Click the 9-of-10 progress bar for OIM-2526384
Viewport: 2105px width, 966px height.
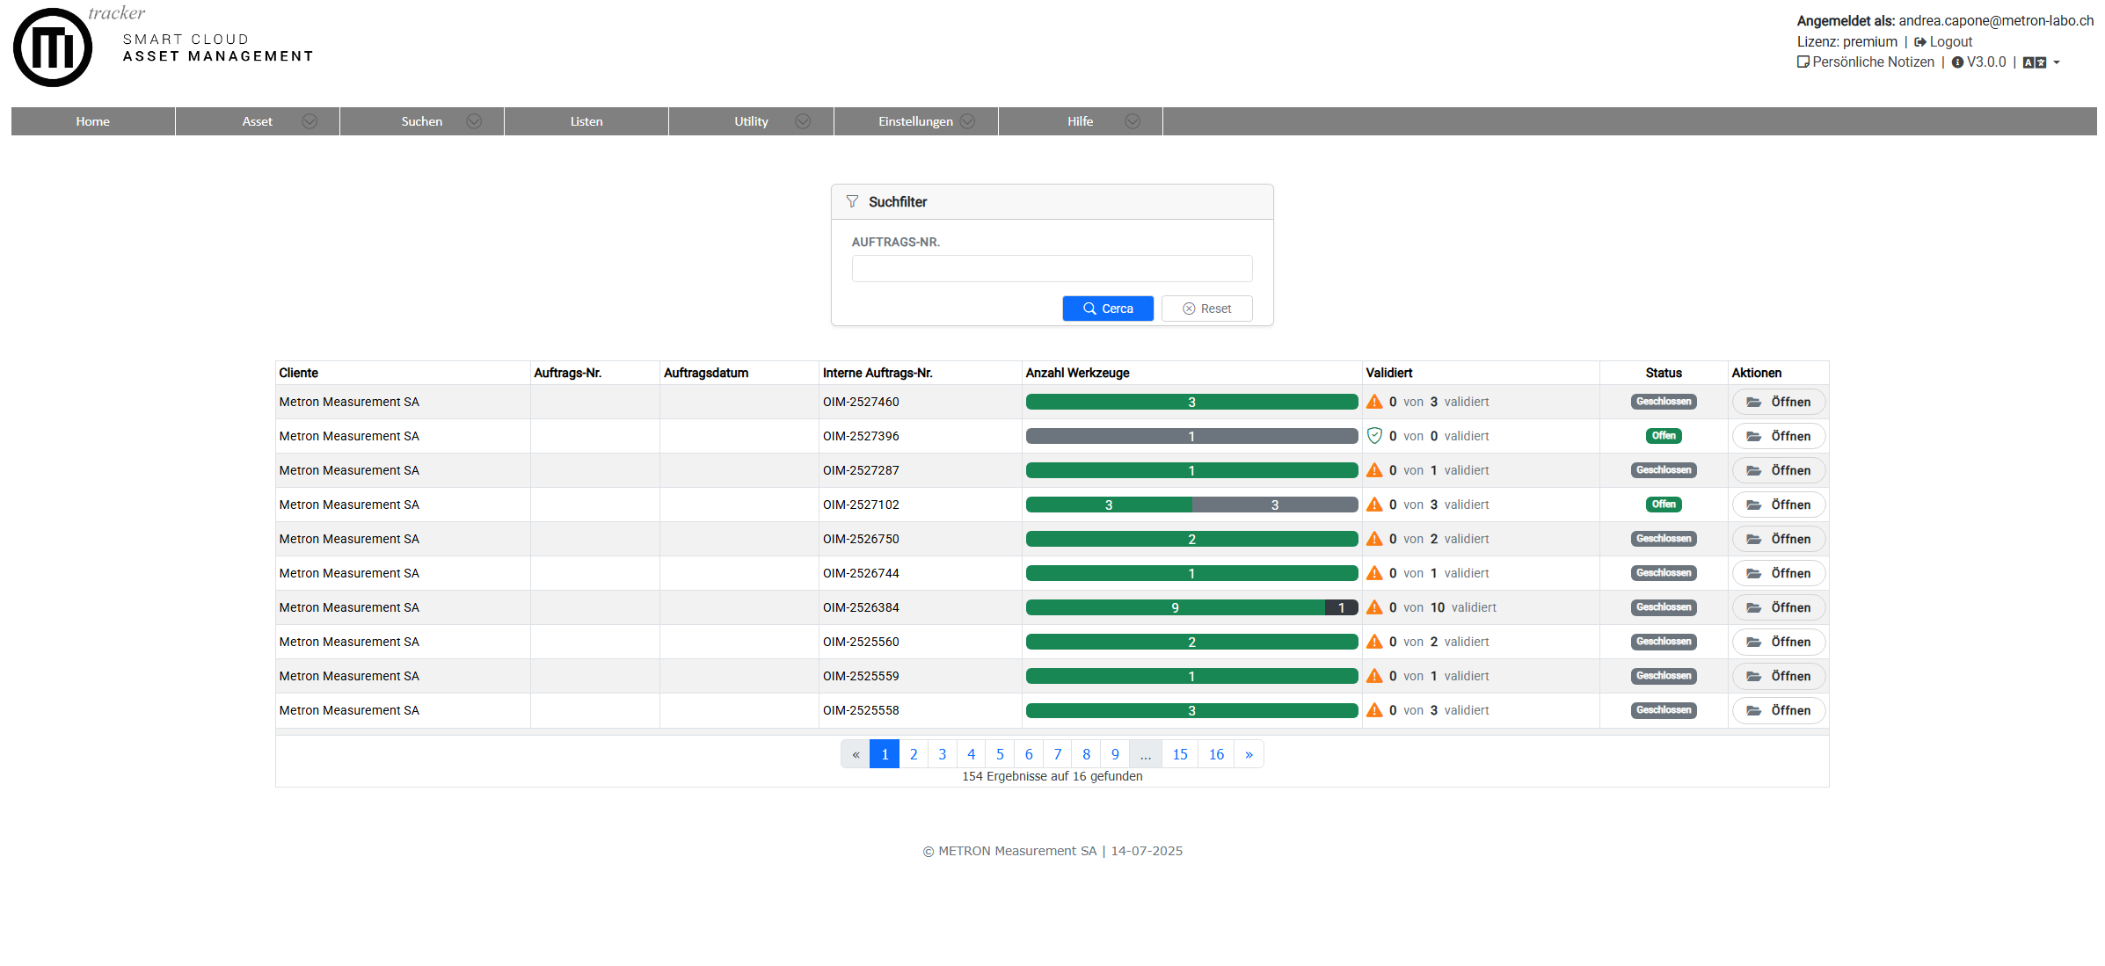[x=1191, y=607]
